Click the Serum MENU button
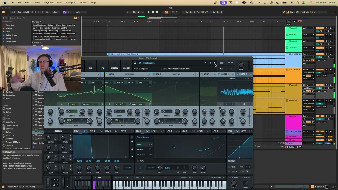 [x=231, y=63]
